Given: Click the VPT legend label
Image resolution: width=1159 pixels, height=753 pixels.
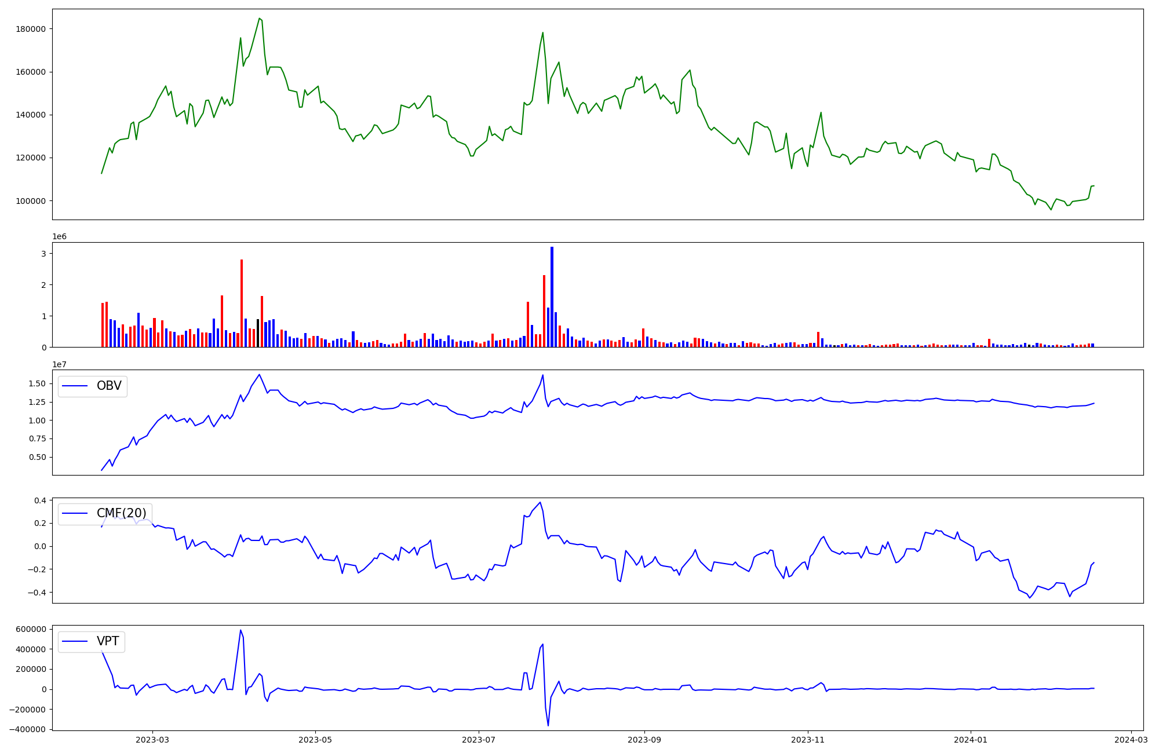Looking at the screenshot, I should tap(108, 641).
